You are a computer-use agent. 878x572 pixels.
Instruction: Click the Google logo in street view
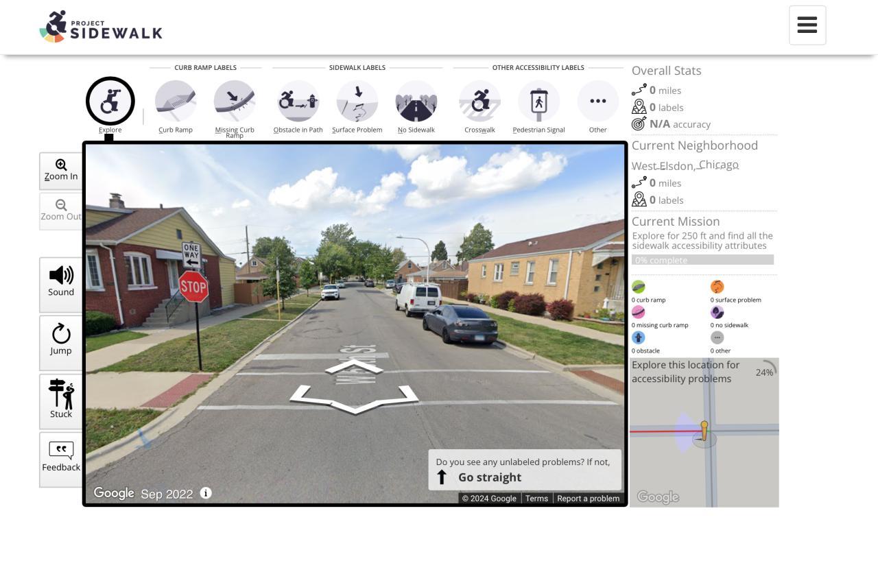coord(114,493)
